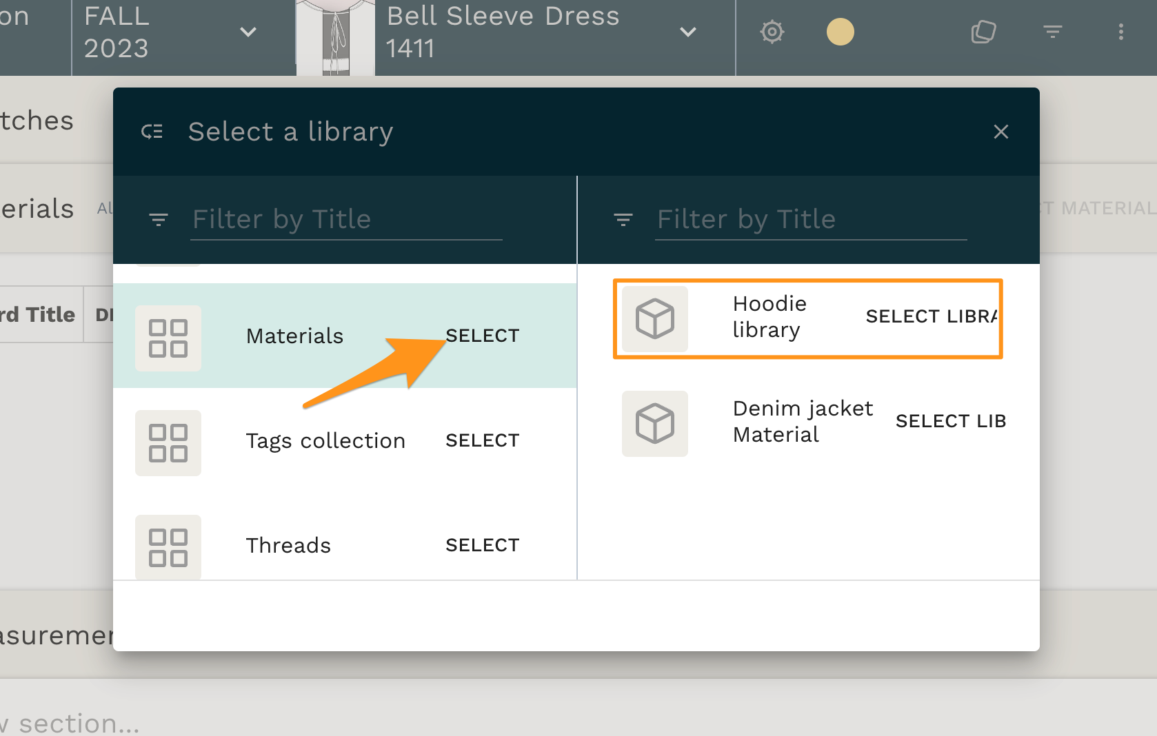
Task: Click the settings gear icon in header
Action: tap(772, 32)
